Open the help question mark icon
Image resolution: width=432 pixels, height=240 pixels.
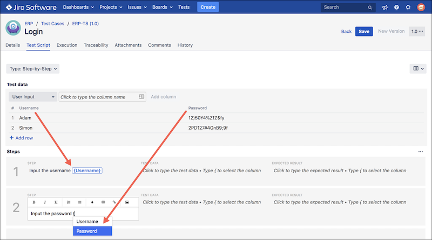click(x=396, y=8)
